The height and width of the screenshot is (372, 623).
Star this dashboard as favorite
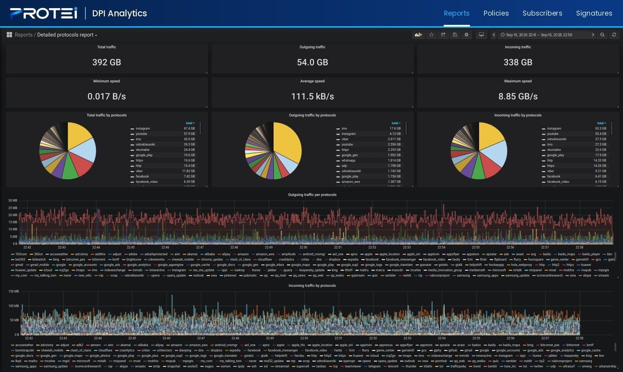[431, 35]
